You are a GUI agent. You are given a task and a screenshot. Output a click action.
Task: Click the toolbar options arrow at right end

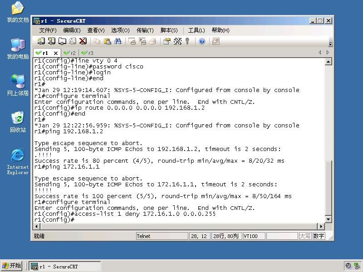coord(331,44)
